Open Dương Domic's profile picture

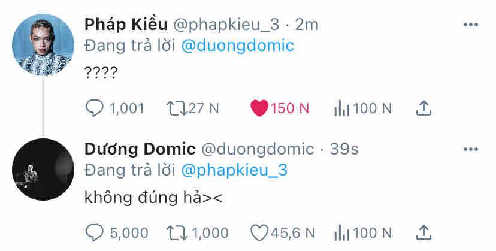(43, 168)
